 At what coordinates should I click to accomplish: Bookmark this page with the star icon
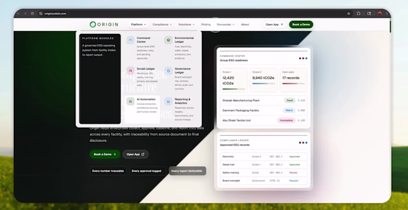[349, 14]
